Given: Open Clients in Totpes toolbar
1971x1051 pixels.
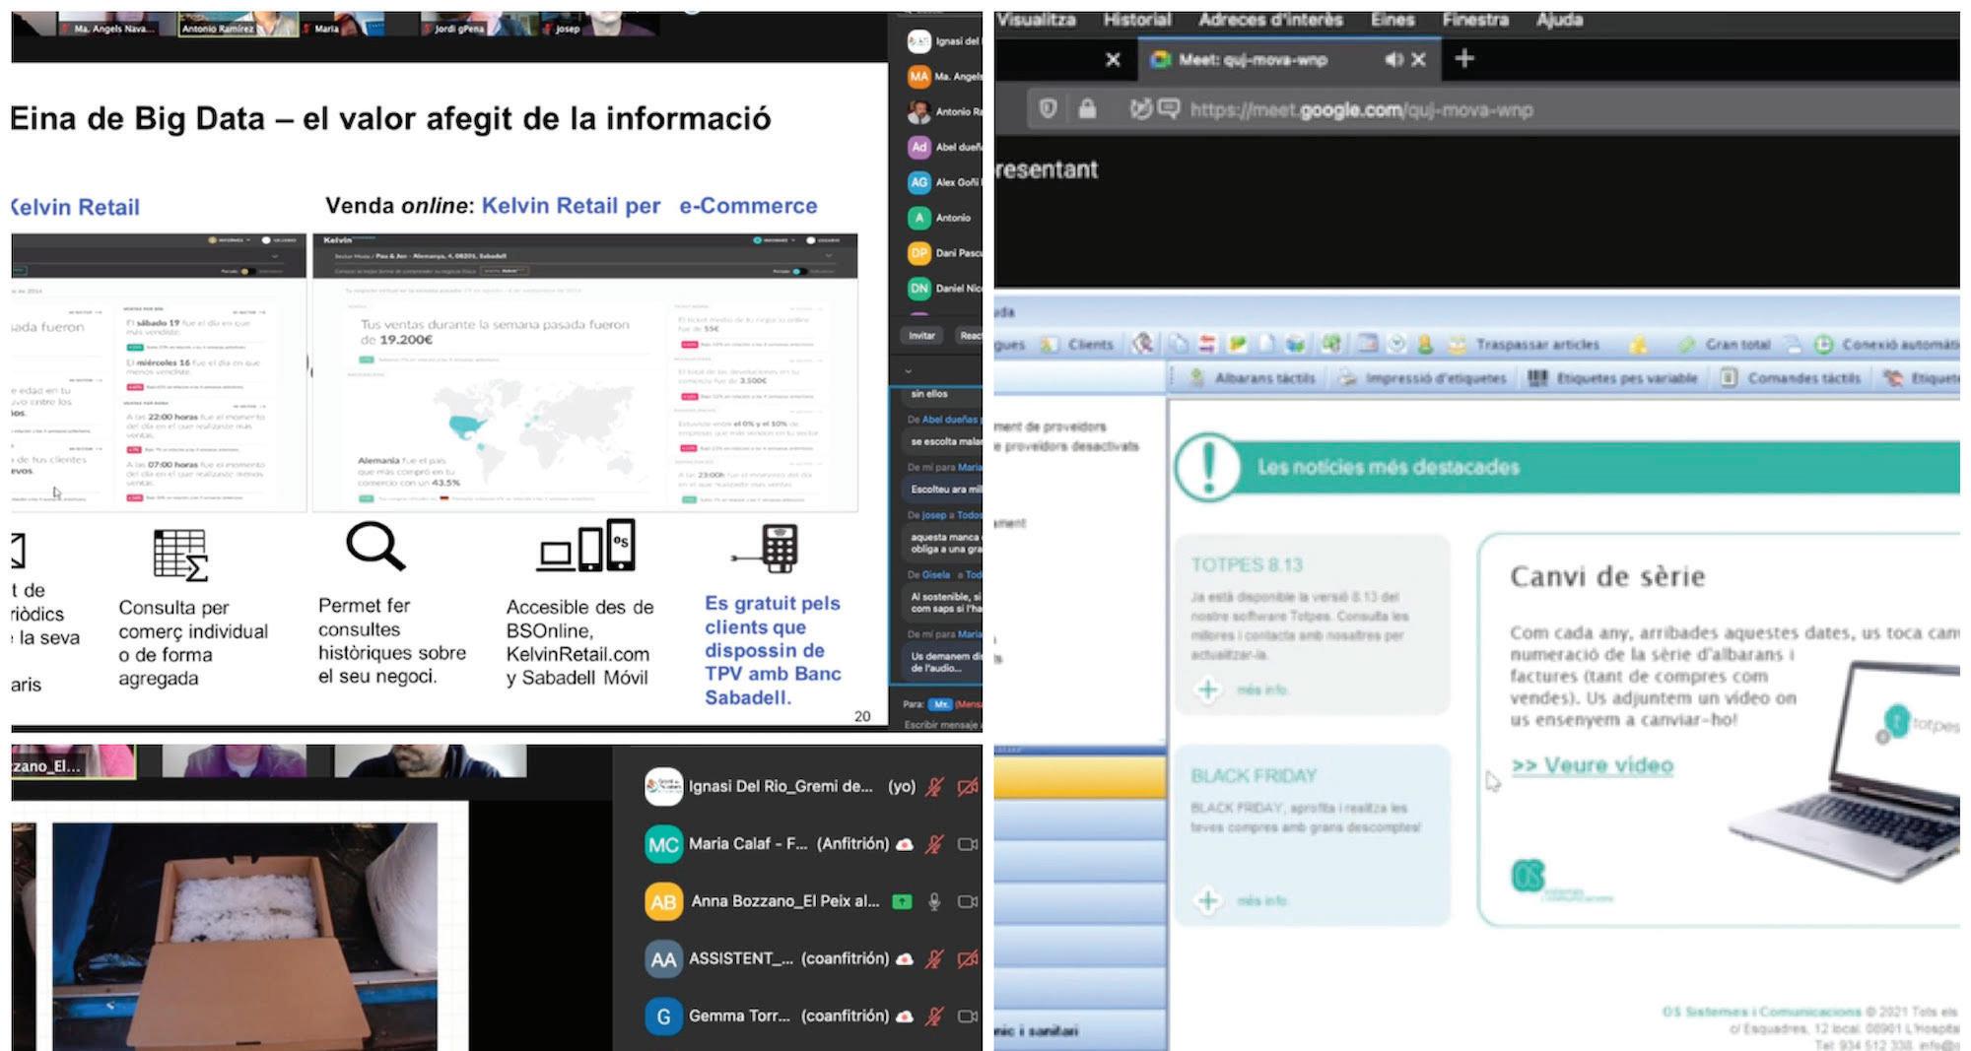Looking at the screenshot, I should [x=1077, y=345].
